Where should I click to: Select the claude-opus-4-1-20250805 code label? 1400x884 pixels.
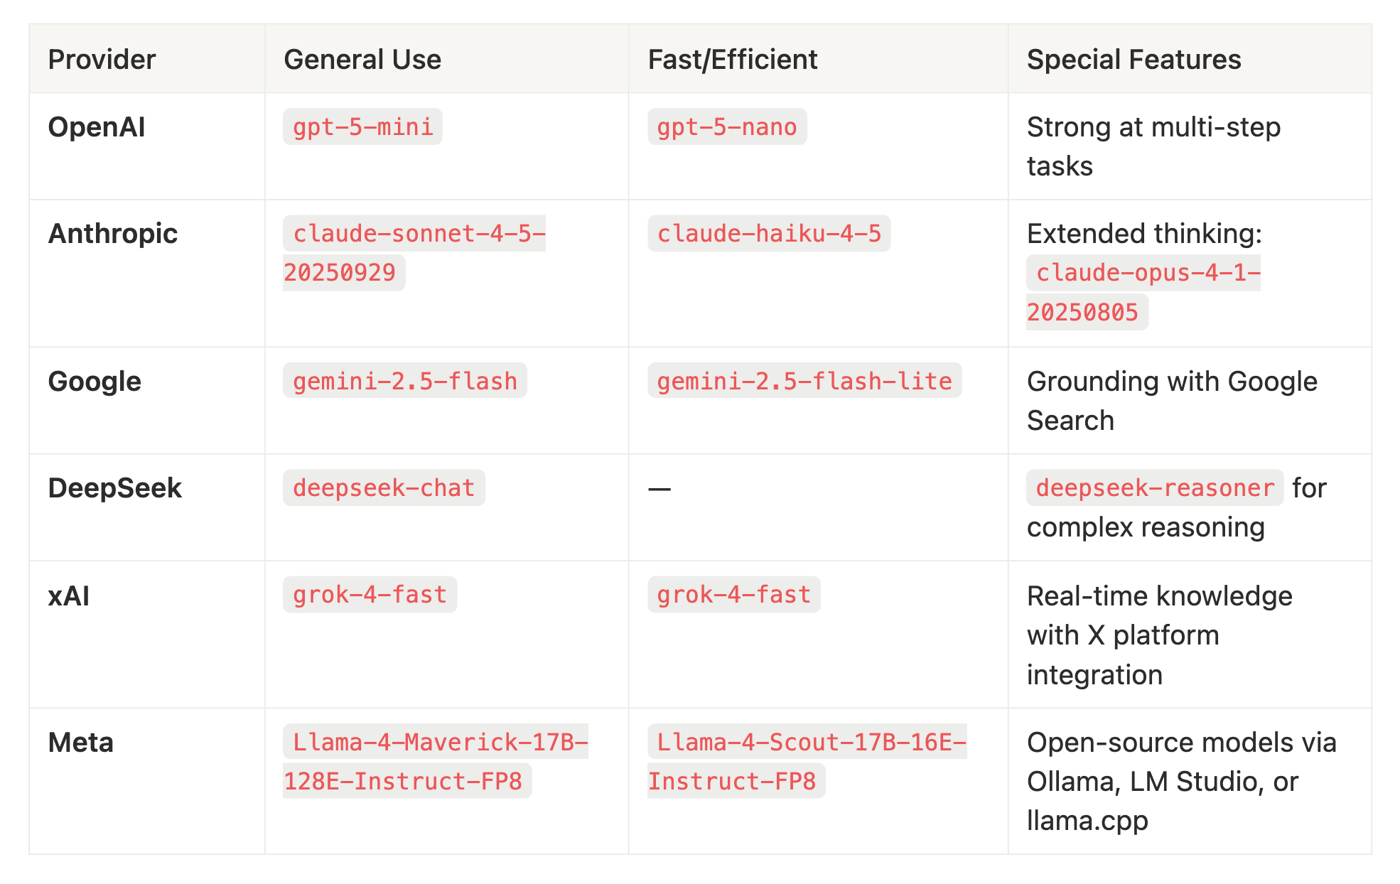point(1143,274)
